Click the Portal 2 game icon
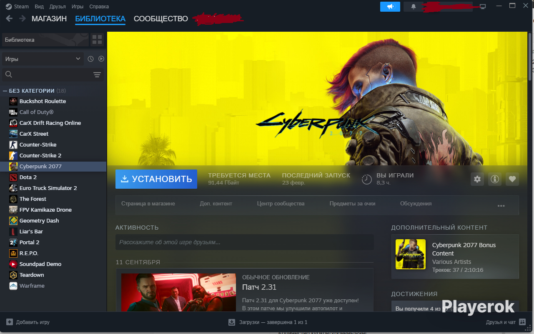The height and width of the screenshot is (334, 534). click(13, 243)
